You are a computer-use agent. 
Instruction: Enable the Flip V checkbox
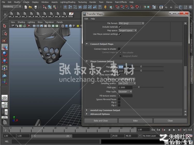119,105
